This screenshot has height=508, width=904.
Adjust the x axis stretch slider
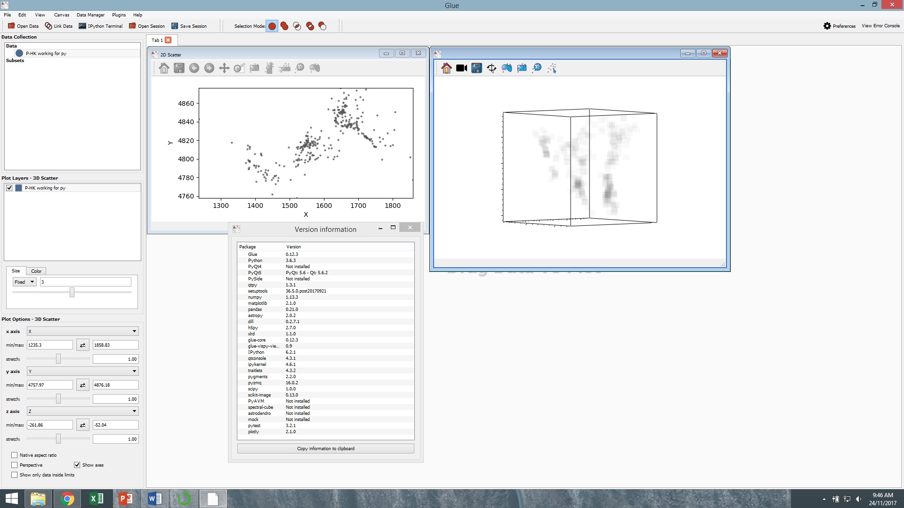click(58, 359)
